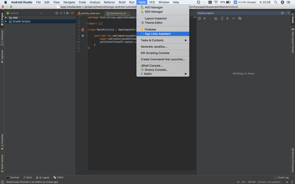Open SDK Manager from Tools menu
The width and height of the screenshot is (295, 184).
point(163,11)
